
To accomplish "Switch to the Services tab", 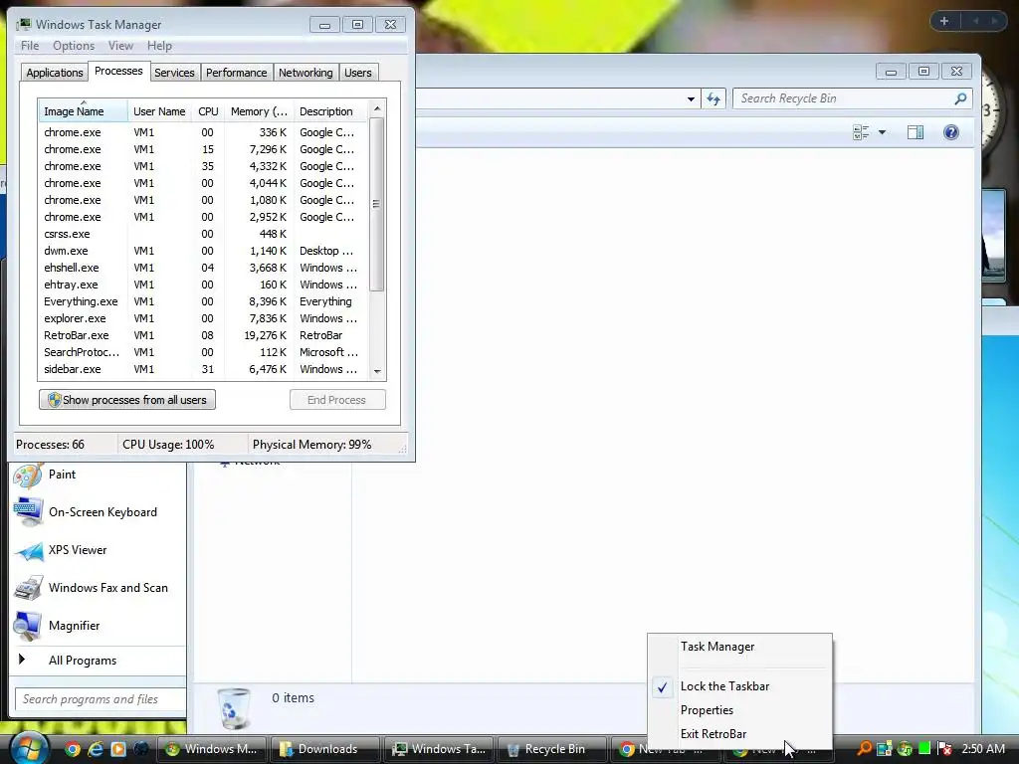I will point(174,73).
